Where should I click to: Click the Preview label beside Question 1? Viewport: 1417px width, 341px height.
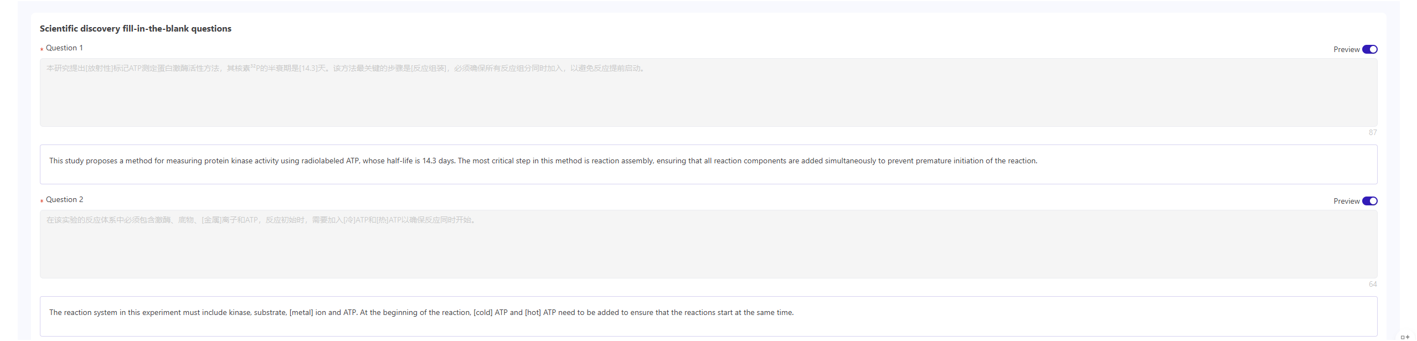pyautogui.click(x=1346, y=50)
